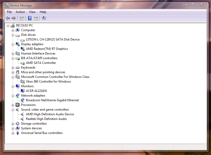Click the Processors chip icon

[18, 105]
